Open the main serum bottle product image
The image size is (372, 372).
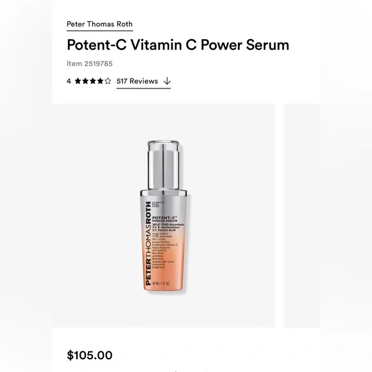164,216
